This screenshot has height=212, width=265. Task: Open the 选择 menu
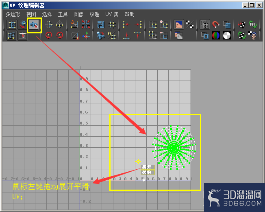point(47,14)
